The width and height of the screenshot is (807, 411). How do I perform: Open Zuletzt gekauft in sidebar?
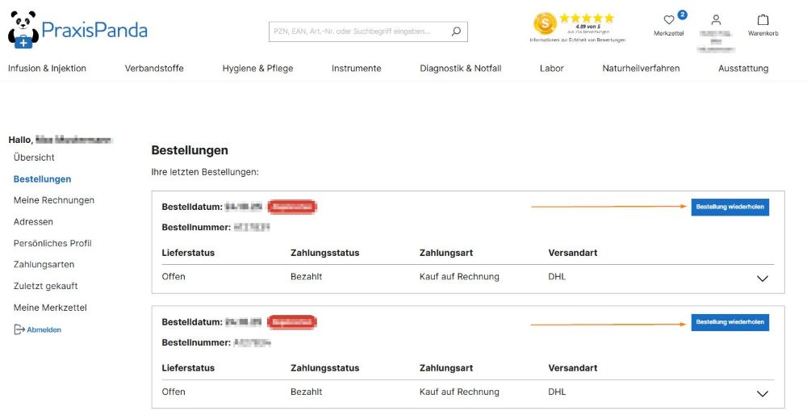(45, 287)
